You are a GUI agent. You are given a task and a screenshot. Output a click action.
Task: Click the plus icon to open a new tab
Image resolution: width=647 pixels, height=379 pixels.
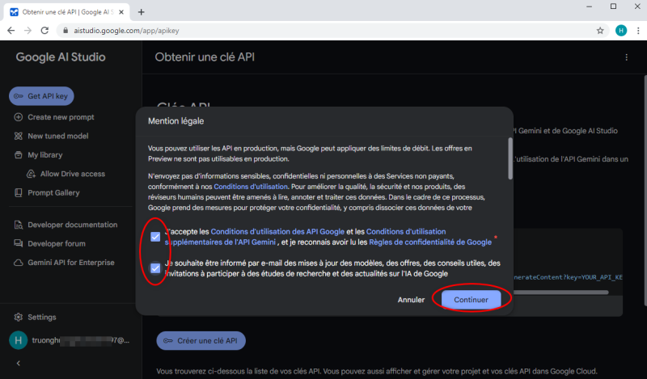[x=141, y=12]
